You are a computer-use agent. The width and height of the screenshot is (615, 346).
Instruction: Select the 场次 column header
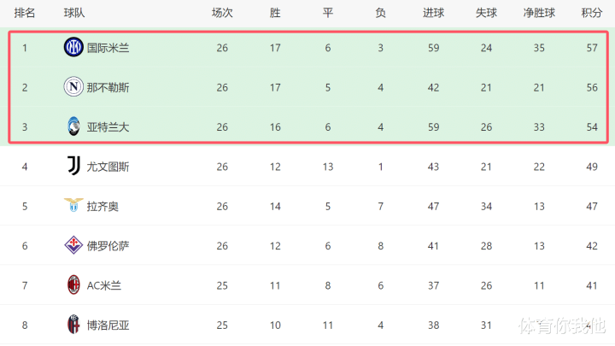pos(222,14)
